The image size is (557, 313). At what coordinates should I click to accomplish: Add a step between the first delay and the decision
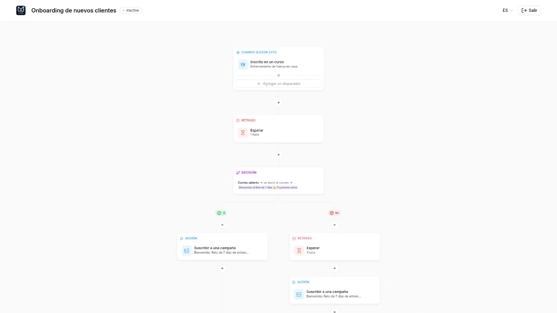click(x=278, y=155)
